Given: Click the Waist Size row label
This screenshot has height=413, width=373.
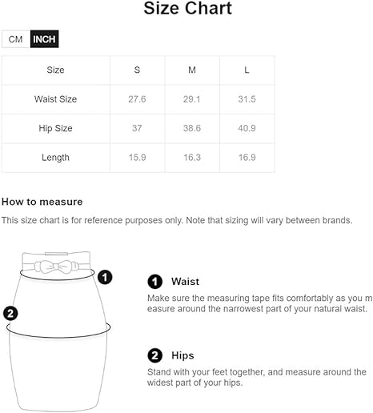Looking at the screenshot, I should 55,99.
